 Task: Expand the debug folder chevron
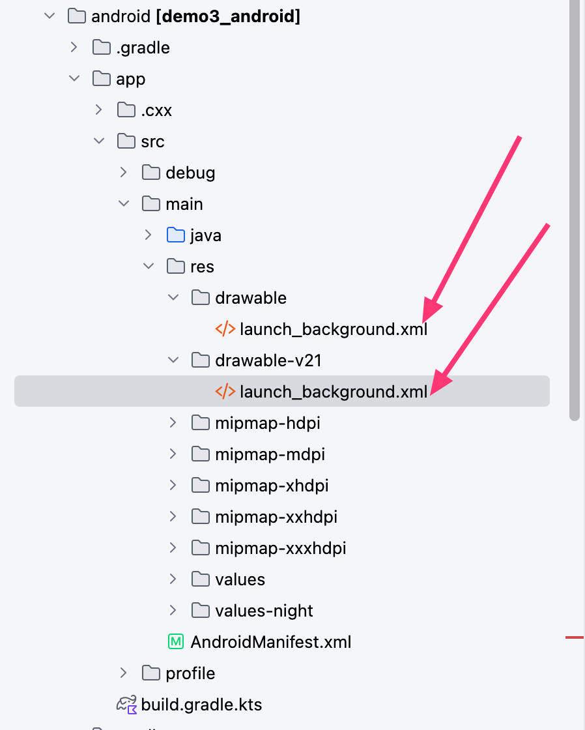[x=123, y=173]
